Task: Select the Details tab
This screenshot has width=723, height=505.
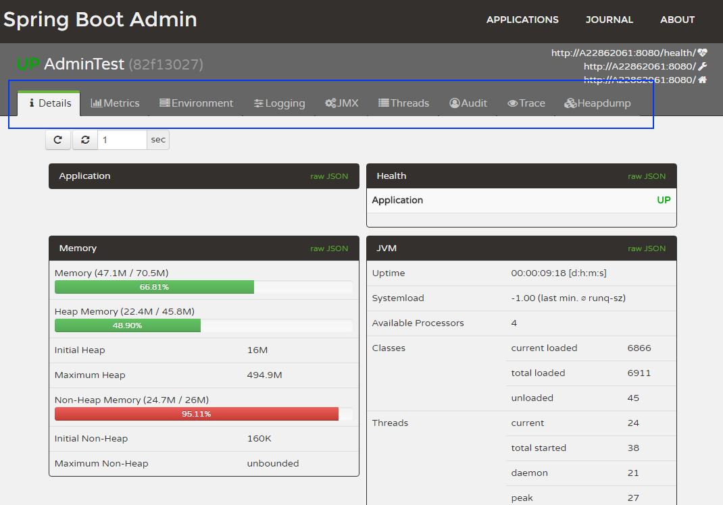Action: coord(49,103)
